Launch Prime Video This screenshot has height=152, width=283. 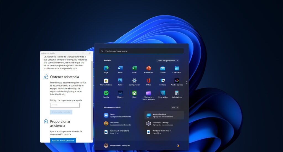pyautogui.click(x=163, y=94)
